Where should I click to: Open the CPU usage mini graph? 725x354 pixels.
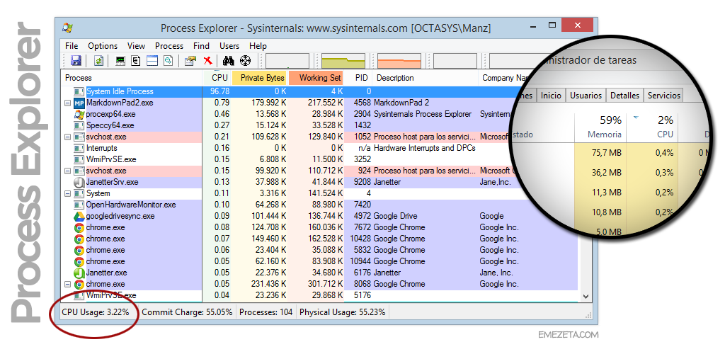click(287, 61)
